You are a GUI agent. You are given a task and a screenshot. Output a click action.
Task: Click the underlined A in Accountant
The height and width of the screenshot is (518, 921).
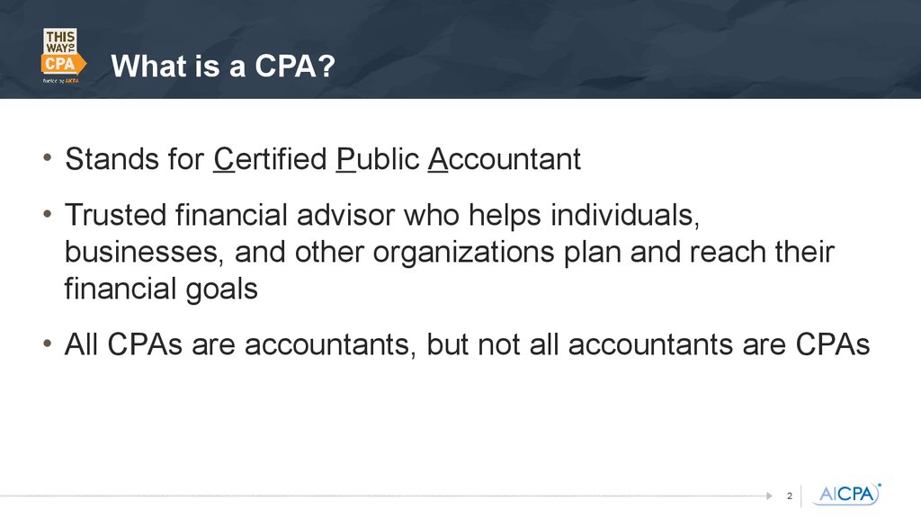click(x=438, y=159)
